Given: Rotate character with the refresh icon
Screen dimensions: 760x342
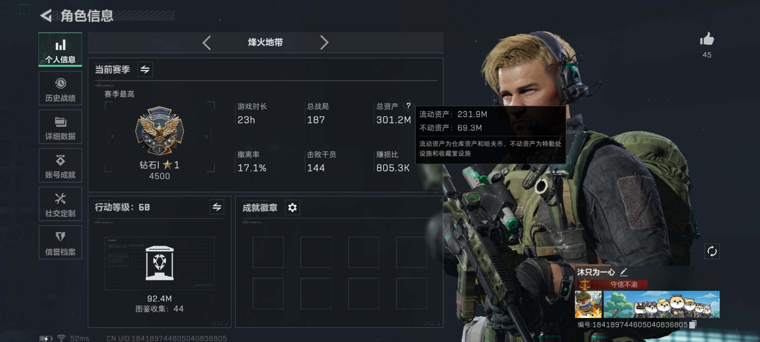Looking at the screenshot, I should pos(712,251).
